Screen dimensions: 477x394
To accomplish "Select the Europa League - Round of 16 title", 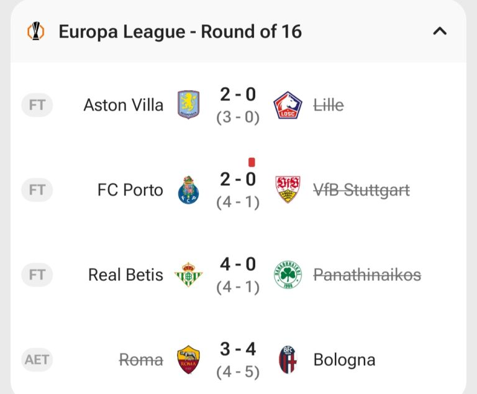I will (x=180, y=32).
